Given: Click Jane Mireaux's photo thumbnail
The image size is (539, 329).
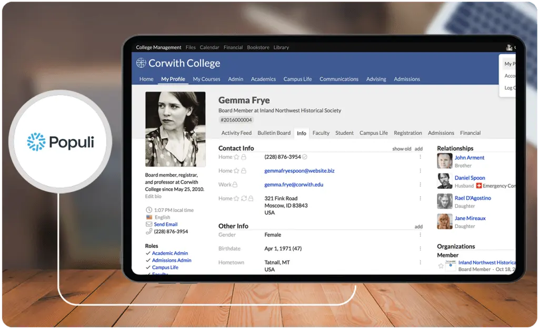Looking at the screenshot, I should coord(444,221).
